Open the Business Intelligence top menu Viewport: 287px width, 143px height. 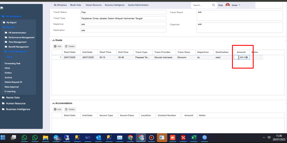[114, 5]
